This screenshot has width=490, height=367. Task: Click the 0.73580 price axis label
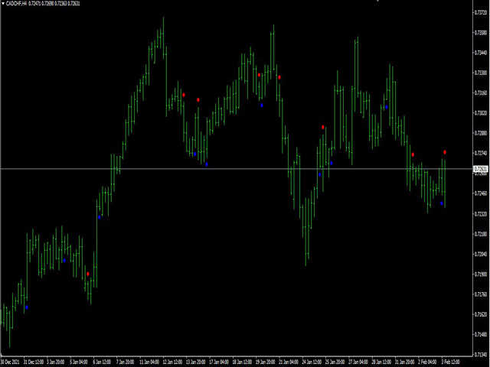(x=481, y=33)
